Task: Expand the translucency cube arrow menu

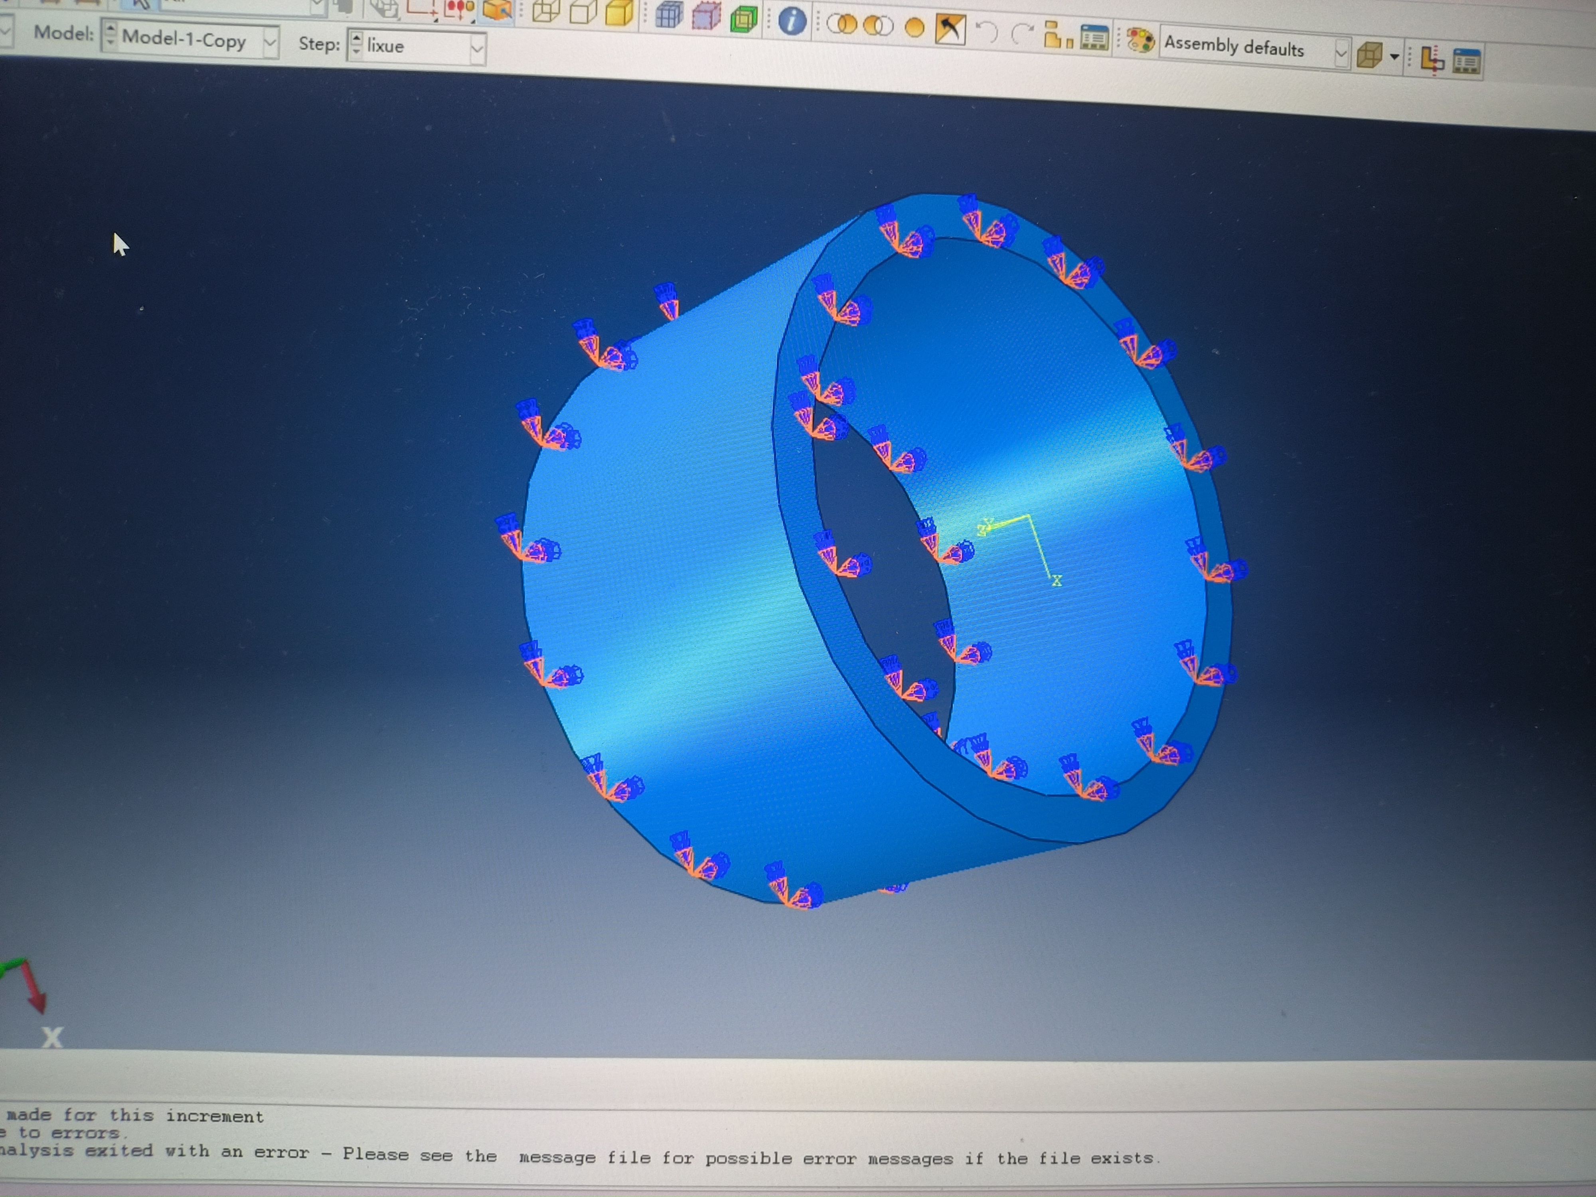Action: [x=1394, y=56]
